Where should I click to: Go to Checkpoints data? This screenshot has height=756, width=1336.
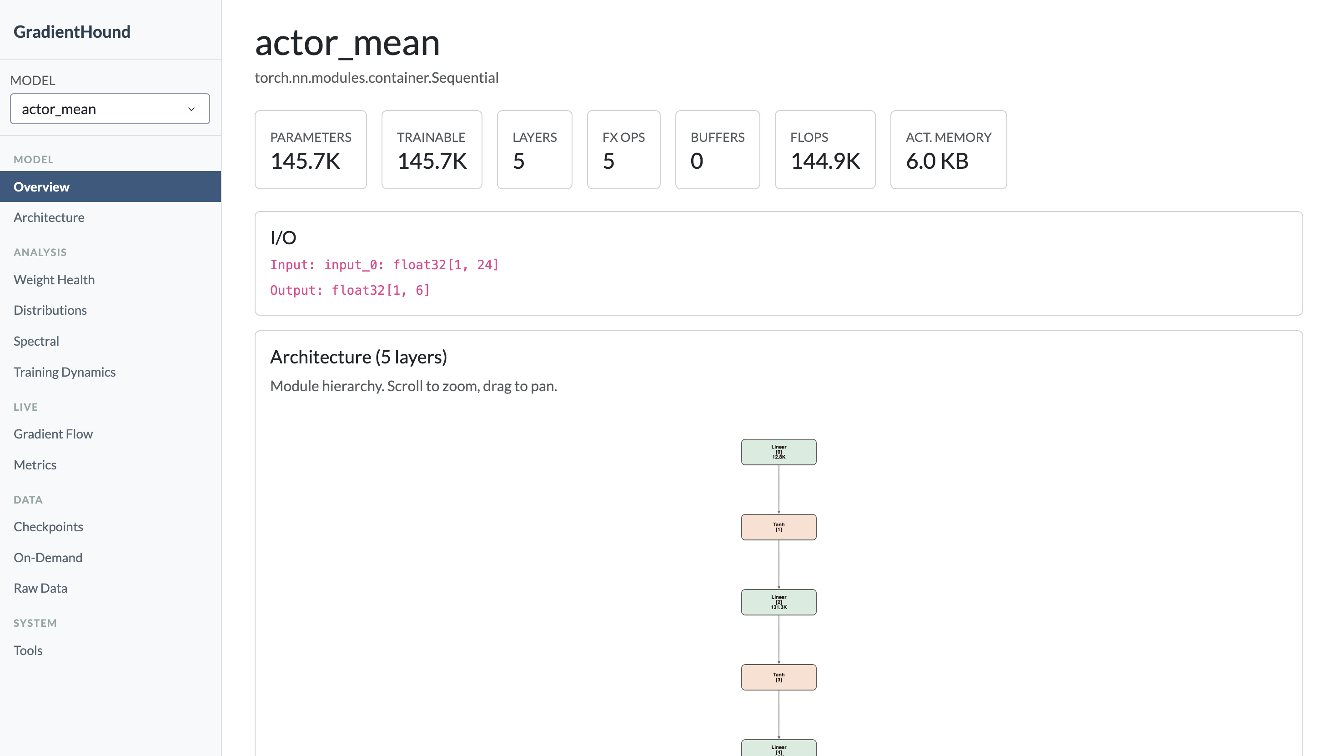48,526
